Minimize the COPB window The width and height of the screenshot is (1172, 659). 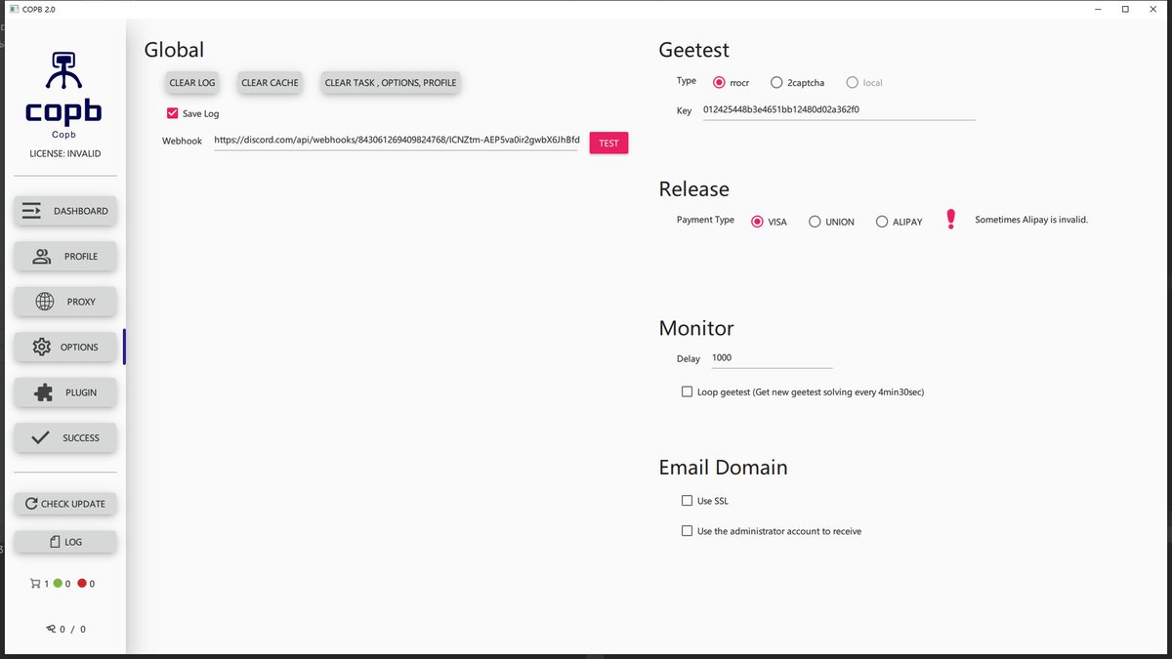coord(1098,9)
